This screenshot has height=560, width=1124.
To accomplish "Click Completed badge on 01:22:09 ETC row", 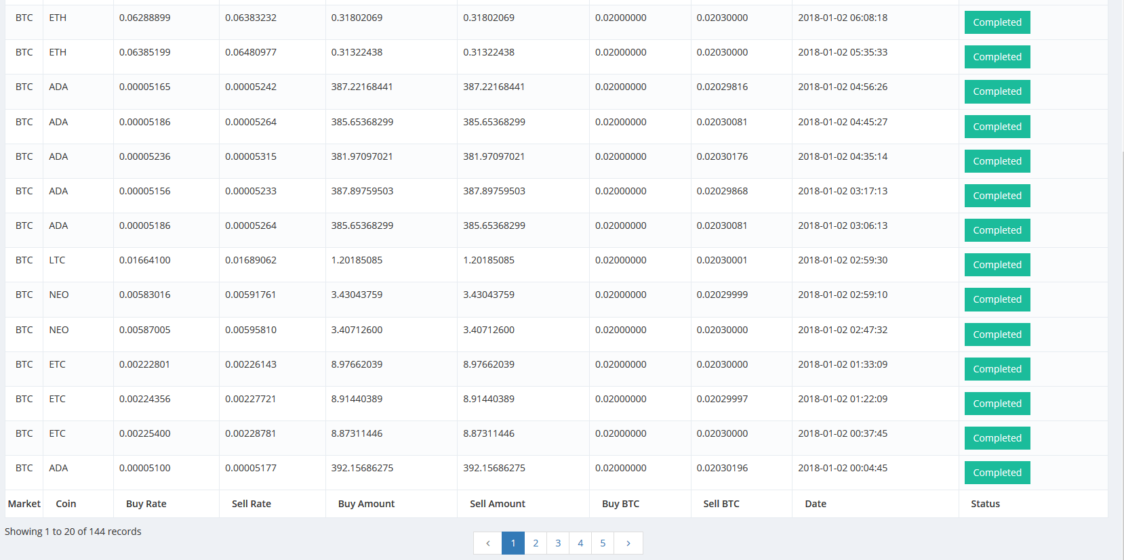I will [997, 404].
